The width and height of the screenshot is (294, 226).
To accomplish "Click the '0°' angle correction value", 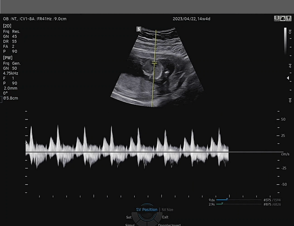I will (5, 93).
